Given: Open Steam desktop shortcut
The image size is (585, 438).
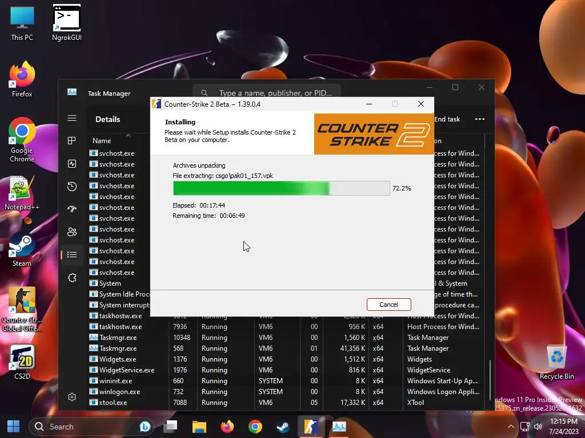Looking at the screenshot, I should coord(22,250).
